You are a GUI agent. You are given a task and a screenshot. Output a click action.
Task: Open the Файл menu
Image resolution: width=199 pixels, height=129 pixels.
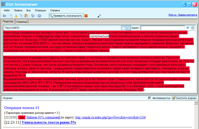point(7,10)
